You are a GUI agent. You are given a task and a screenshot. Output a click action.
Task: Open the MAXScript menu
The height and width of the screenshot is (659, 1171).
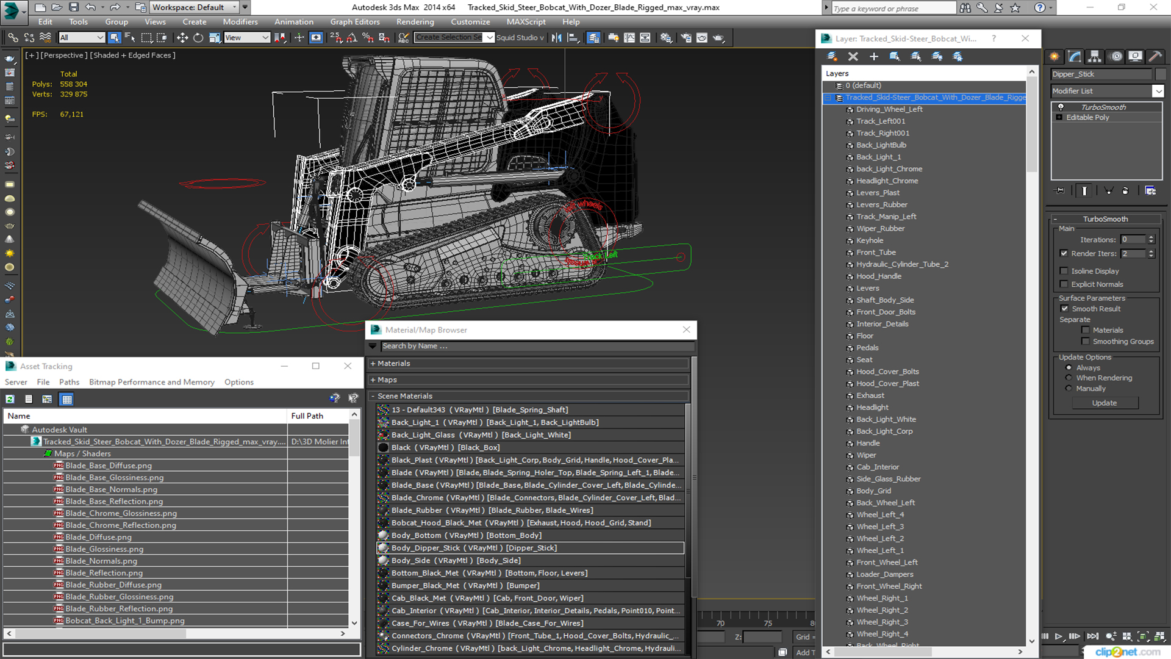click(526, 22)
